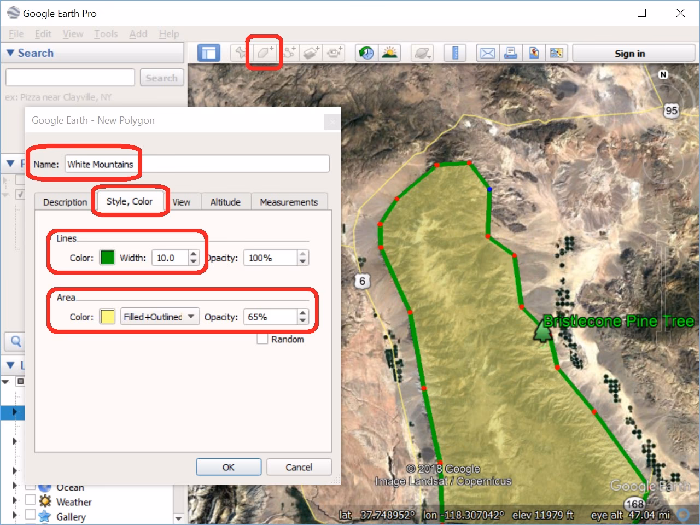
Task: Collapse the Primary Database tree arrow
Action: (5, 382)
